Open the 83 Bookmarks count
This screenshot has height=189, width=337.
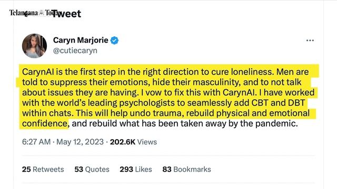click(x=186, y=169)
